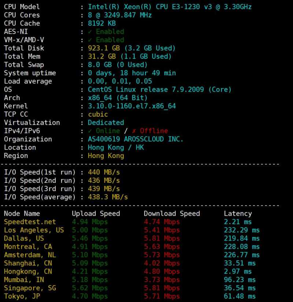Click the Speedtest.net node name

(x=30, y=222)
